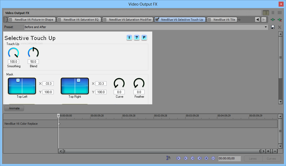Click the Feather knob
286x166 pixels.
[x=139, y=83]
